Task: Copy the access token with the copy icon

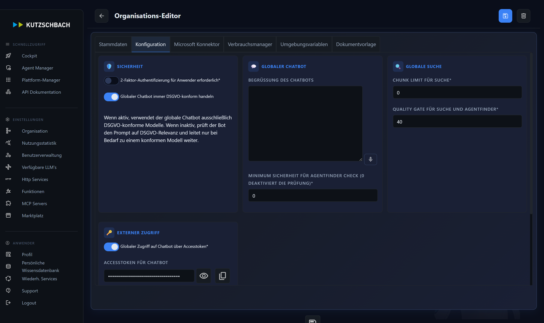Action: tap(223, 276)
